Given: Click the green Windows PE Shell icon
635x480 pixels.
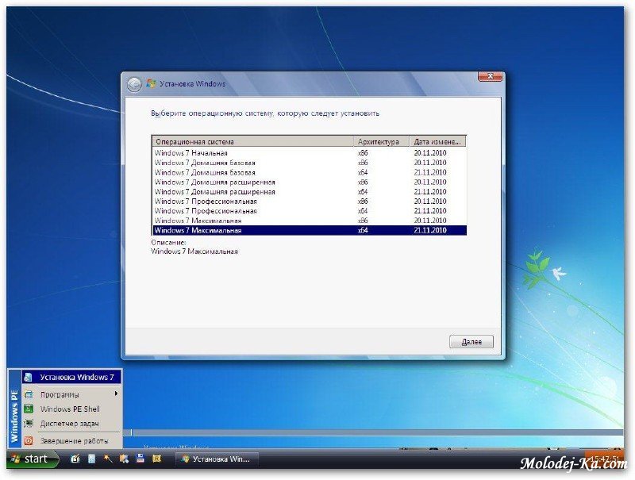Looking at the screenshot, I should 29,409.
